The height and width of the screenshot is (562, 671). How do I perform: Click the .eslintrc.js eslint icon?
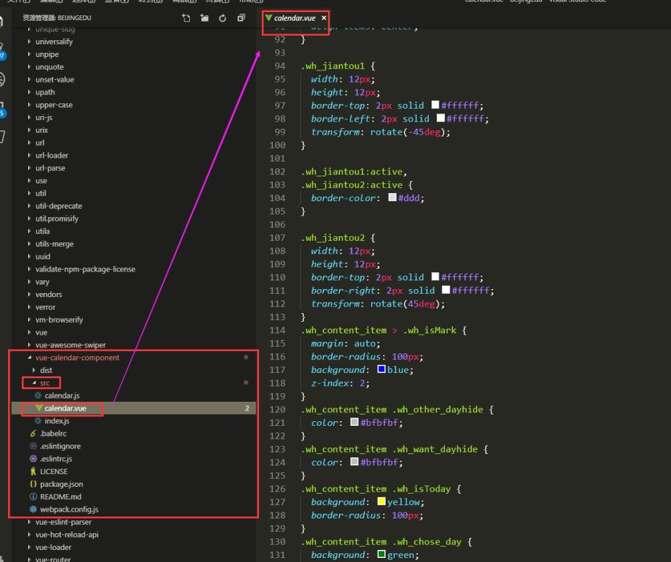coord(33,459)
